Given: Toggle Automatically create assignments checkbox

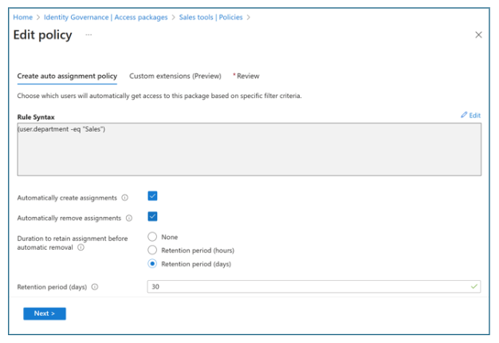Looking at the screenshot, I should 152,196.
